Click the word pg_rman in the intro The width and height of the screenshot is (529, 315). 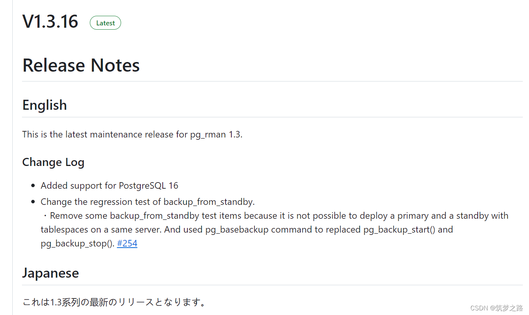[208, 135]
